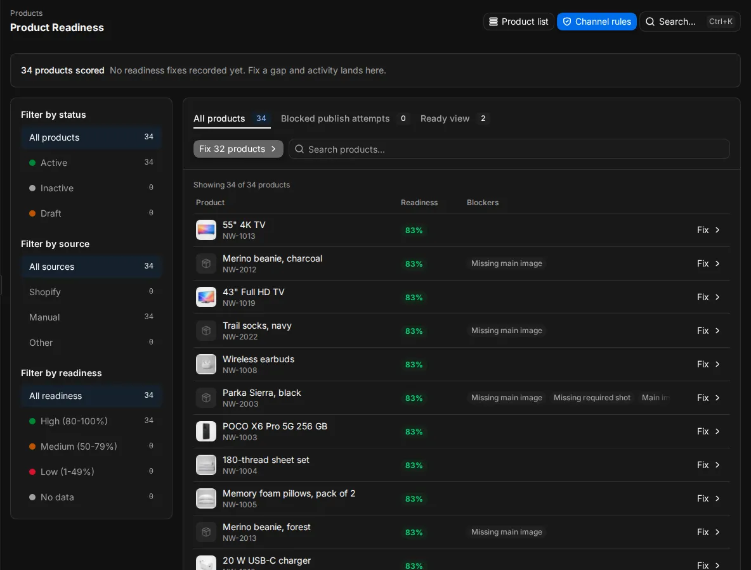The height and width of the screenshot is (570, 751).
Task: Filter readiness by Low (1-49%)
Action: point(91,471)
